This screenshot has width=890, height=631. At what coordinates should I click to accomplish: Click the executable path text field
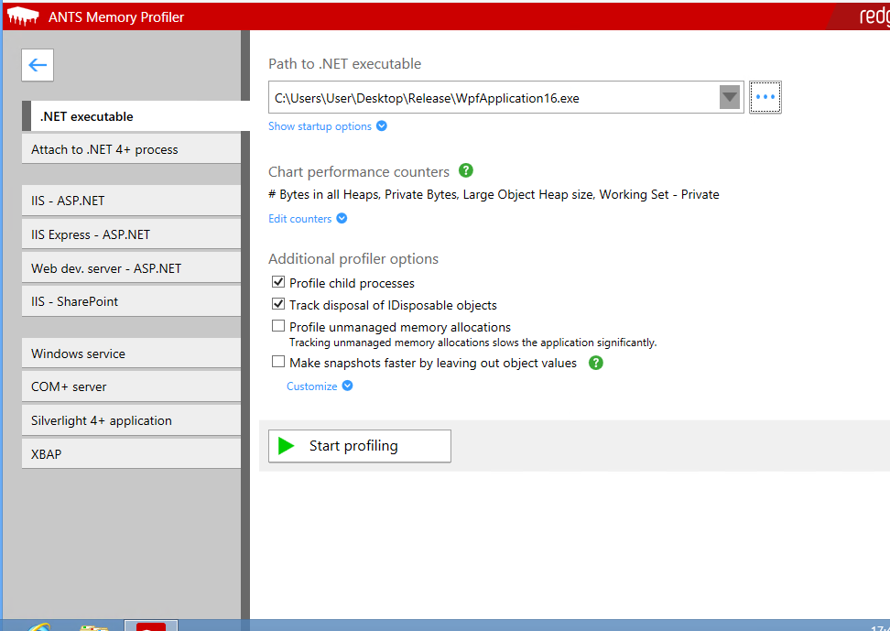[x=494, y=98]
